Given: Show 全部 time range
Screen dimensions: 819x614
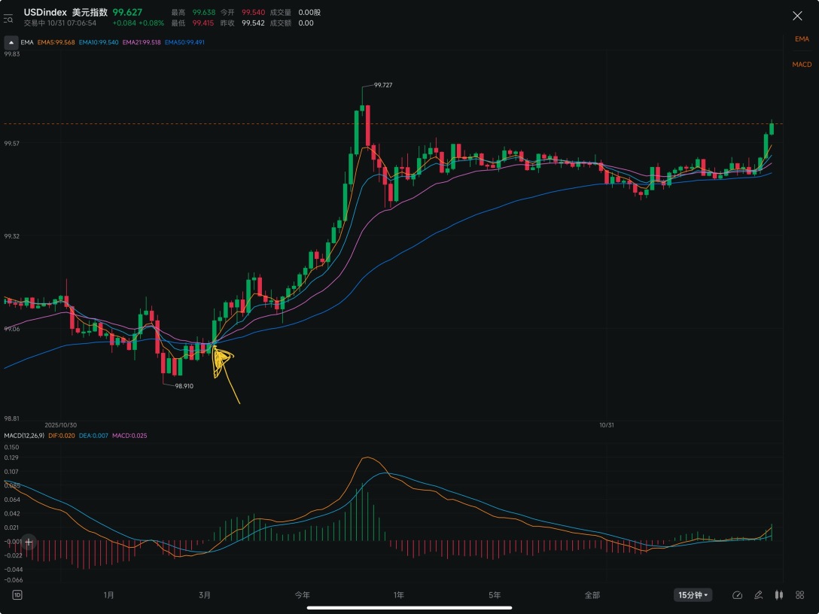Looking at the screenshot, I should click(x=592, y=595).
